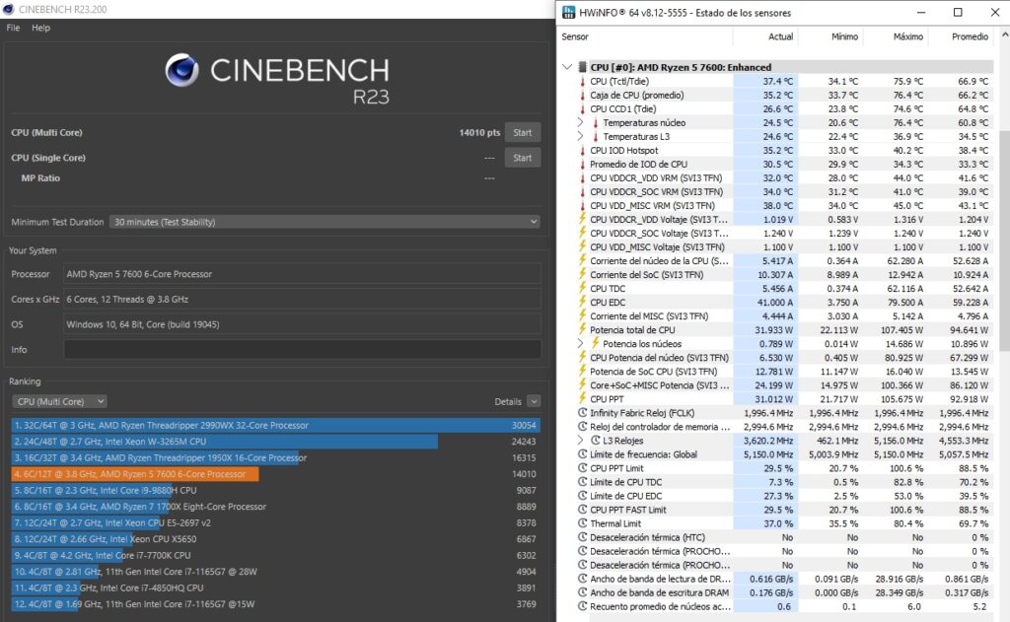Image resolution: width=1010 pixels, height=622 pixels.
Task: Click the thermometer icon beside CPU (Tctl/Tdie)
Action: pyautogui.click(x=582, y=81)
